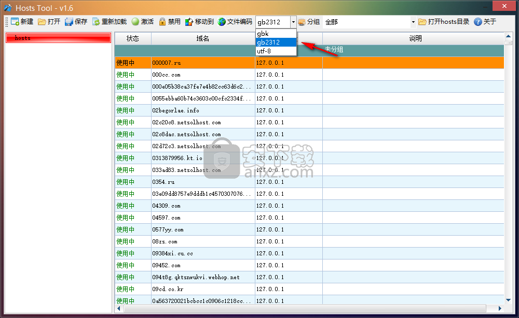Click the 未分组 group header row
The width and height of the screenshot is (519, 318).
click(309, 51)
